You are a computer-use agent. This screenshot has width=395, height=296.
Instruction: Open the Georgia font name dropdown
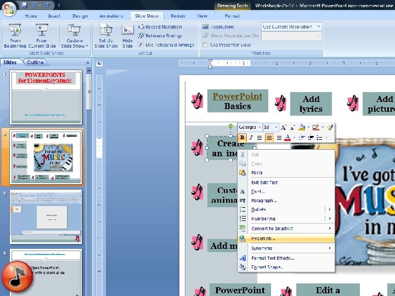coord(259,127)
